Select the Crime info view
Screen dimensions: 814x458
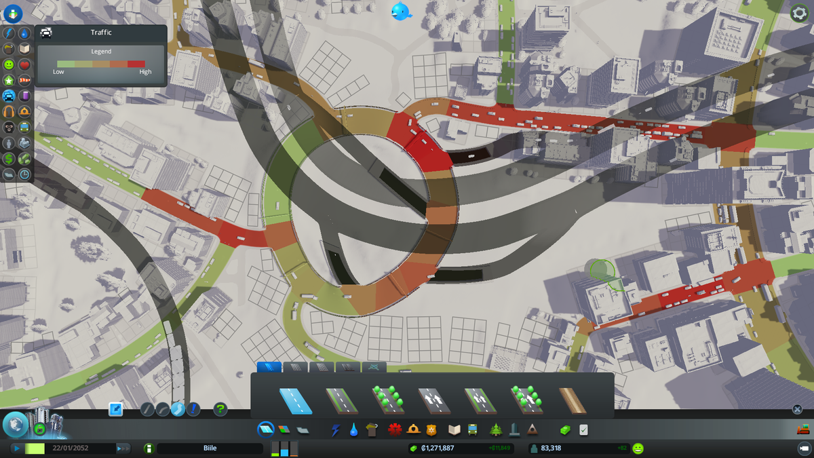9,127
